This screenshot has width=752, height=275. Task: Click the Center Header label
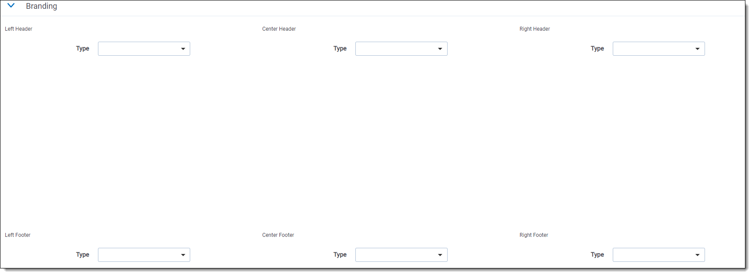click(x=279, y=29)
